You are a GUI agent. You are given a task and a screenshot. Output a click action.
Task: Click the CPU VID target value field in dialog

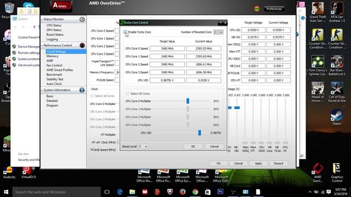tap(167, 80)
